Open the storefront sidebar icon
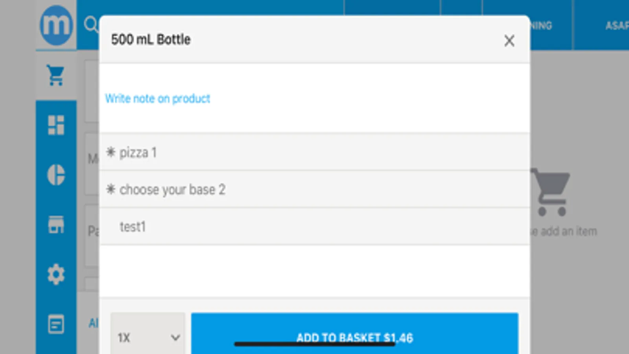Viewport: 629px width, 354px height. pos(56,225)
